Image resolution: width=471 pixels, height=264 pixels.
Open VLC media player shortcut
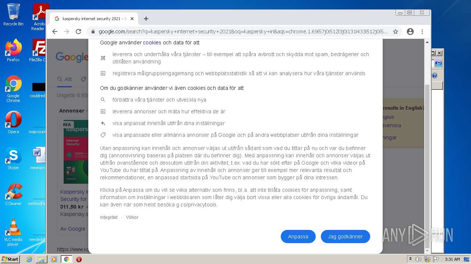pos(13,232)
